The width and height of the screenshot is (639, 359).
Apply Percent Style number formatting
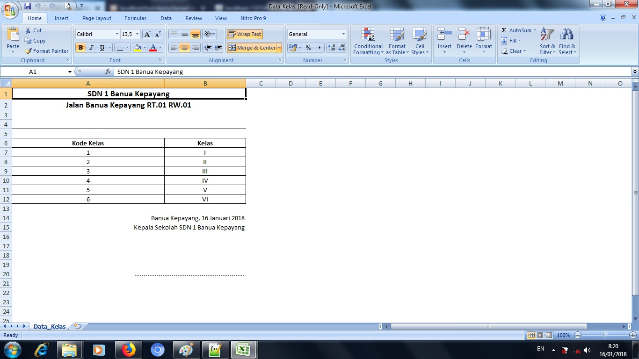pyautogui.click(x=308, y=48)
